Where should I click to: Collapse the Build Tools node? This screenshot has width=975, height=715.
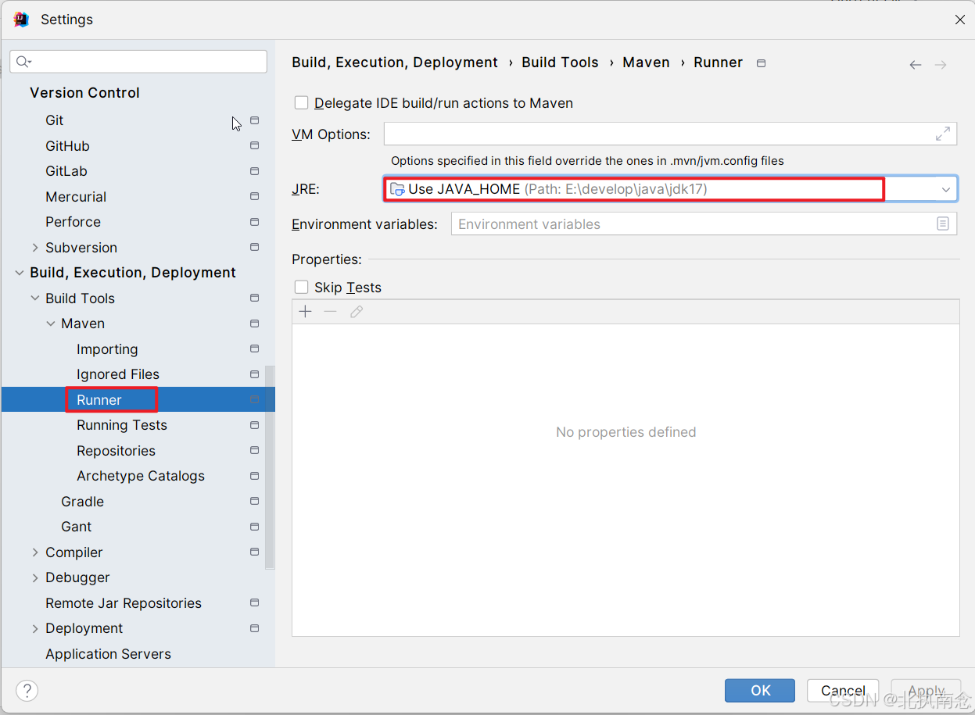(35, 299)
